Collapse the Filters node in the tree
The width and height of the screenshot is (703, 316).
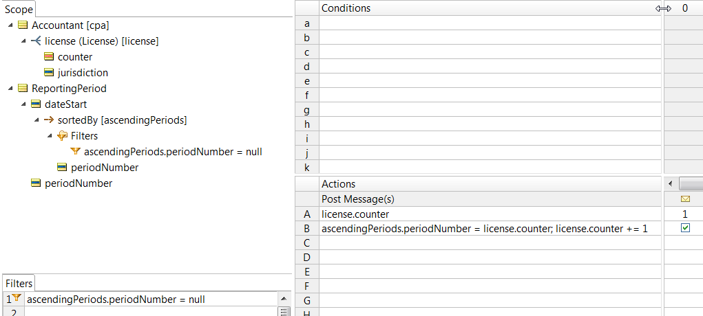tap(50, 135)
